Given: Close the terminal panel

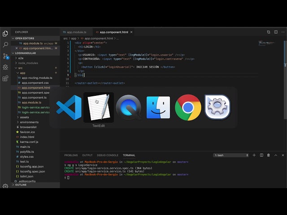Looking at the screenshot, I should click(283, 155).
